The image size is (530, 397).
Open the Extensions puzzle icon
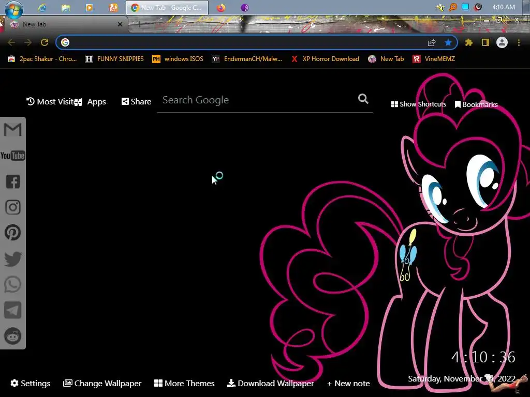pos(469,42)
